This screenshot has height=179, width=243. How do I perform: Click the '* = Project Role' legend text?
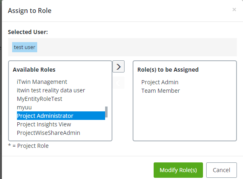coord(28,146)
